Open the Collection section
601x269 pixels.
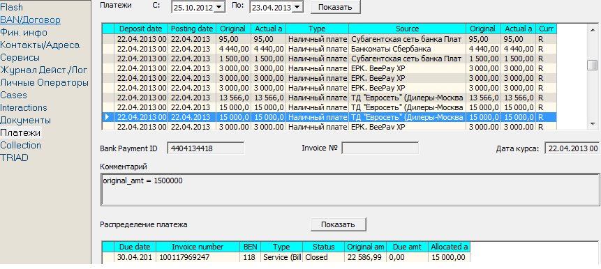(x=21, y=145)
